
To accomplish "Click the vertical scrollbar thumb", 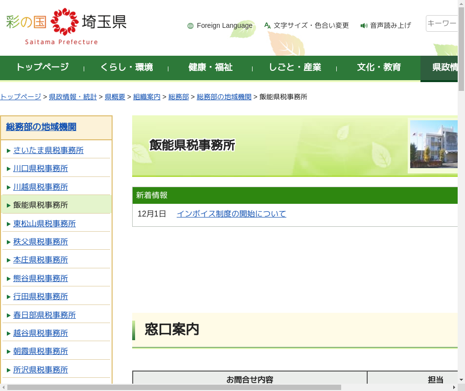I will pyautogui.click(x=461, y=49).
